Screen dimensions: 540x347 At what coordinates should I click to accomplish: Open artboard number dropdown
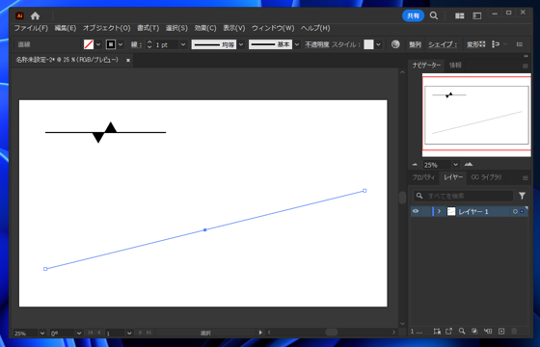coord(129,333)
